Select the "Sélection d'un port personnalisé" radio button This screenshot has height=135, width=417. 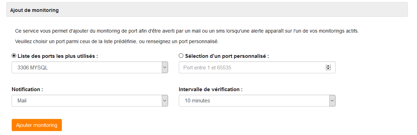(181, 56)
